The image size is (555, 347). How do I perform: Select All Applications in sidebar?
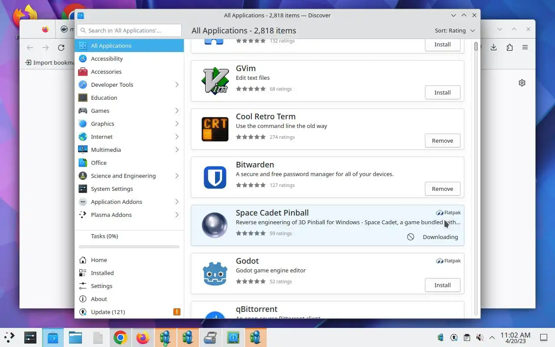[x=129, y=46]
